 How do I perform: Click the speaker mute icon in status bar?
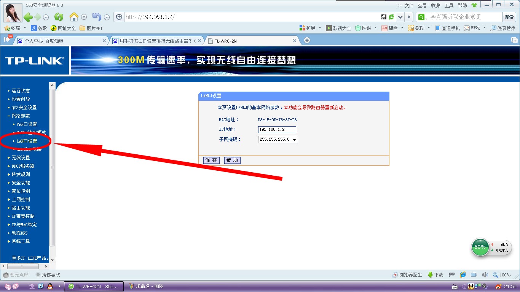pos(485,275)
